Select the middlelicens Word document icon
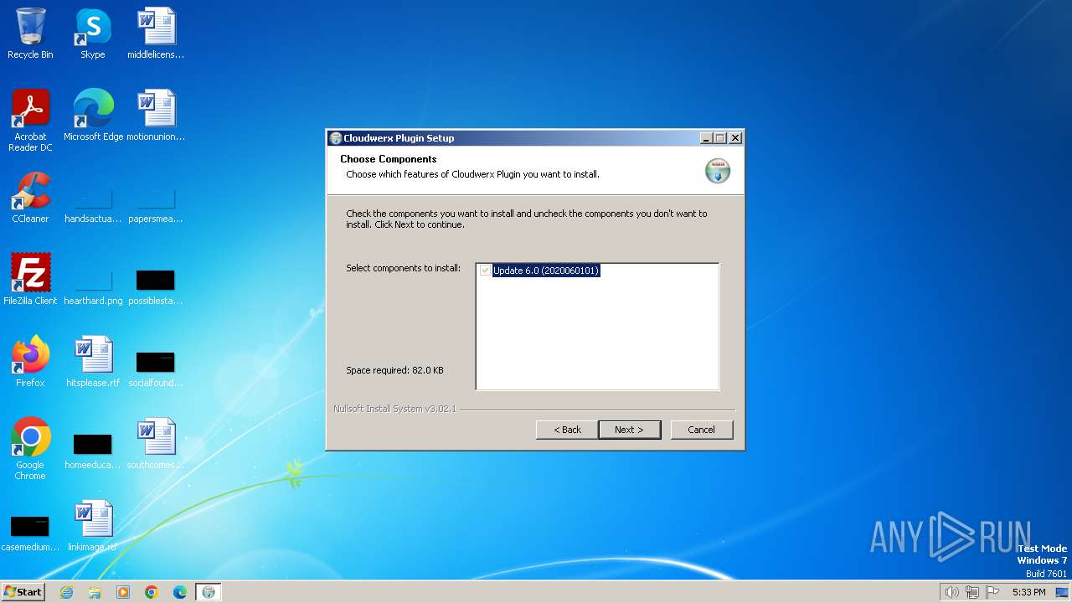Screen dimensions: 1072x603 pyautogui.click(x=156, y=33)
